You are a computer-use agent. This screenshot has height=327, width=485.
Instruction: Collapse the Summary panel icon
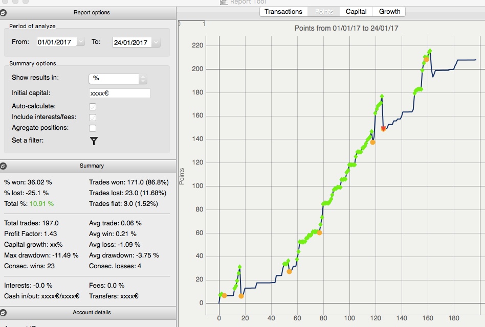pyautogui.click(x=3, y=166)
